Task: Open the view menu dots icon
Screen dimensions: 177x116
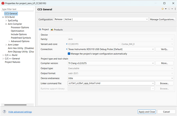Action: tap(175, 9)
